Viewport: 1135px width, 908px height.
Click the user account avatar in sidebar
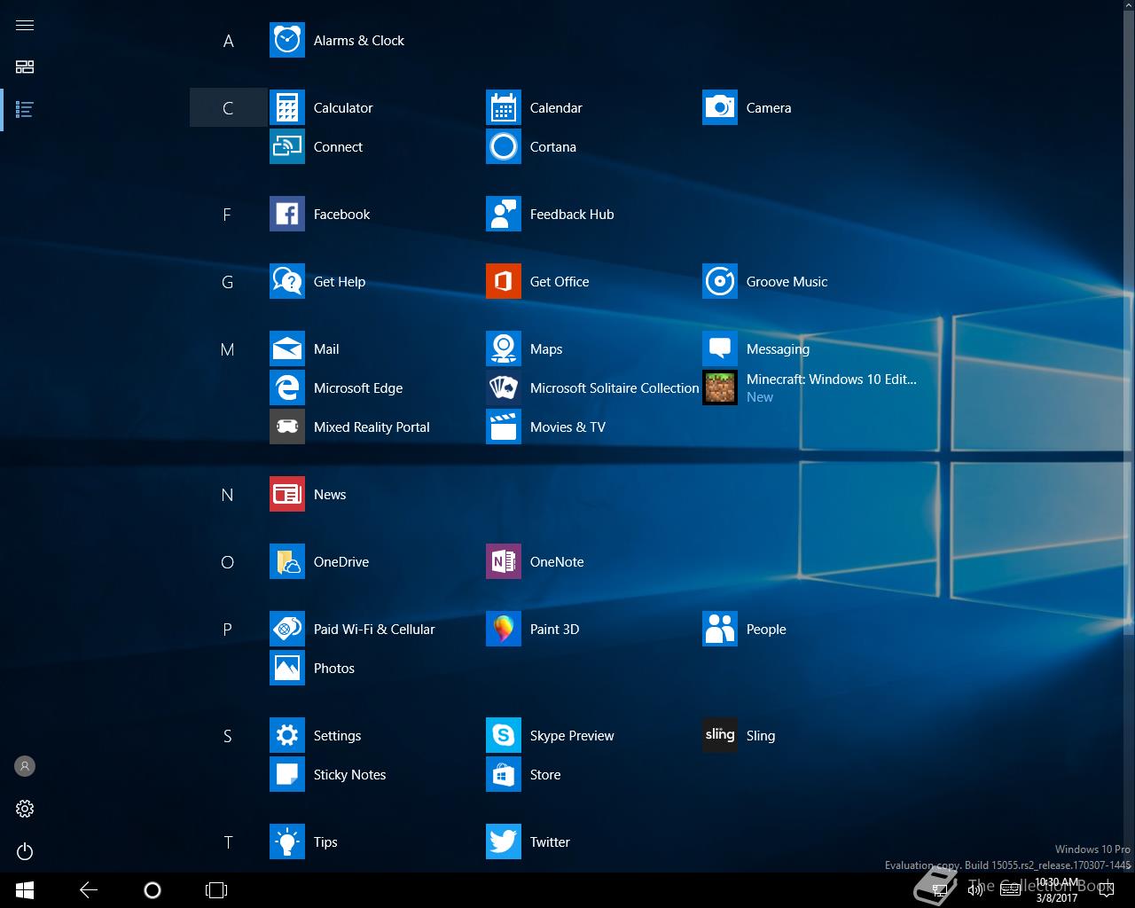[25, 766]
